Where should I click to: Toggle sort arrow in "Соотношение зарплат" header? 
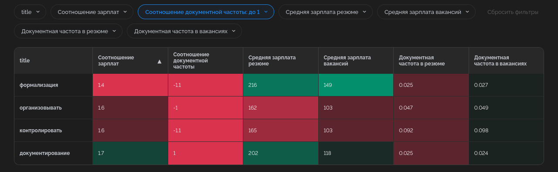(160, 62)
